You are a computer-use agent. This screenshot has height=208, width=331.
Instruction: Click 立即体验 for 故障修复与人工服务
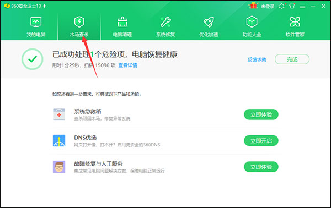(261, 167)
